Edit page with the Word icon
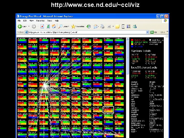 (109, 27)
